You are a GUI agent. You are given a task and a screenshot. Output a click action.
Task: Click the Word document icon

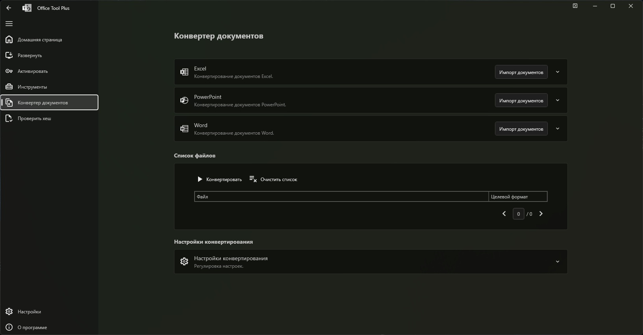(x=184, y=129)
